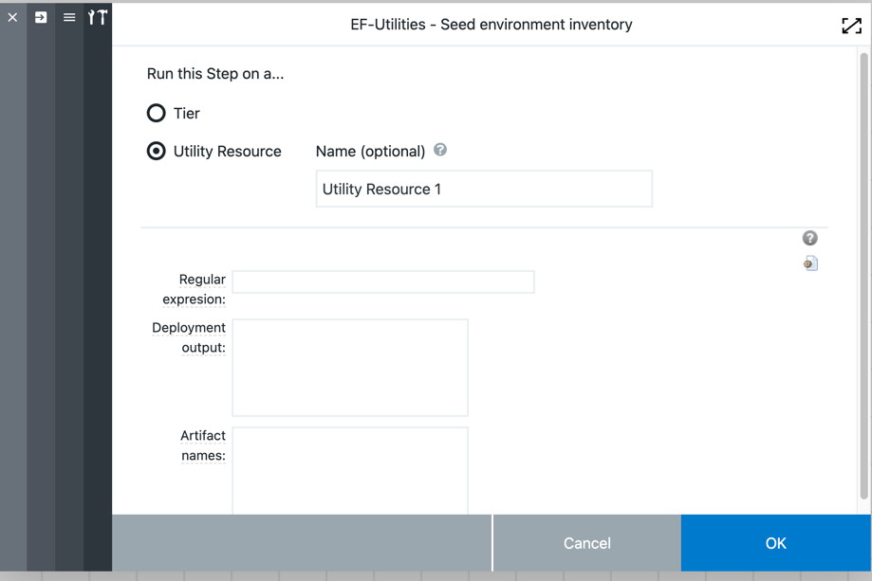
Task: Switch focus to the dialog title bar
Action: pyautogui.click(x=492, y=25)
